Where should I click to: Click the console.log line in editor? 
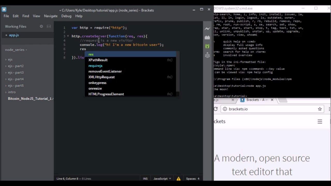pos(122,45)
